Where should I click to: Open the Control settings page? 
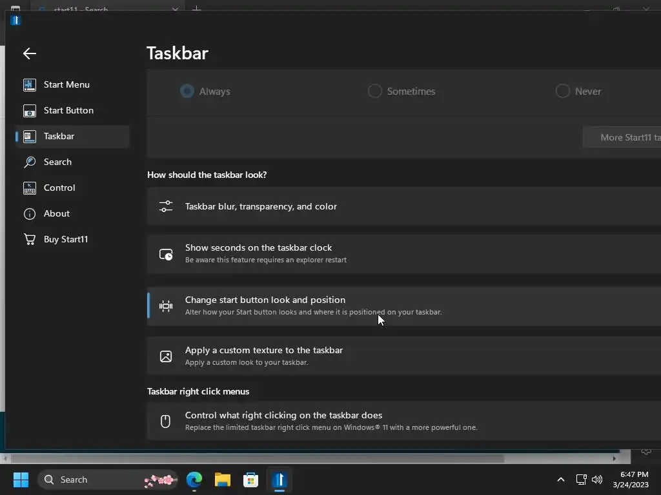(x=72, y=188)
